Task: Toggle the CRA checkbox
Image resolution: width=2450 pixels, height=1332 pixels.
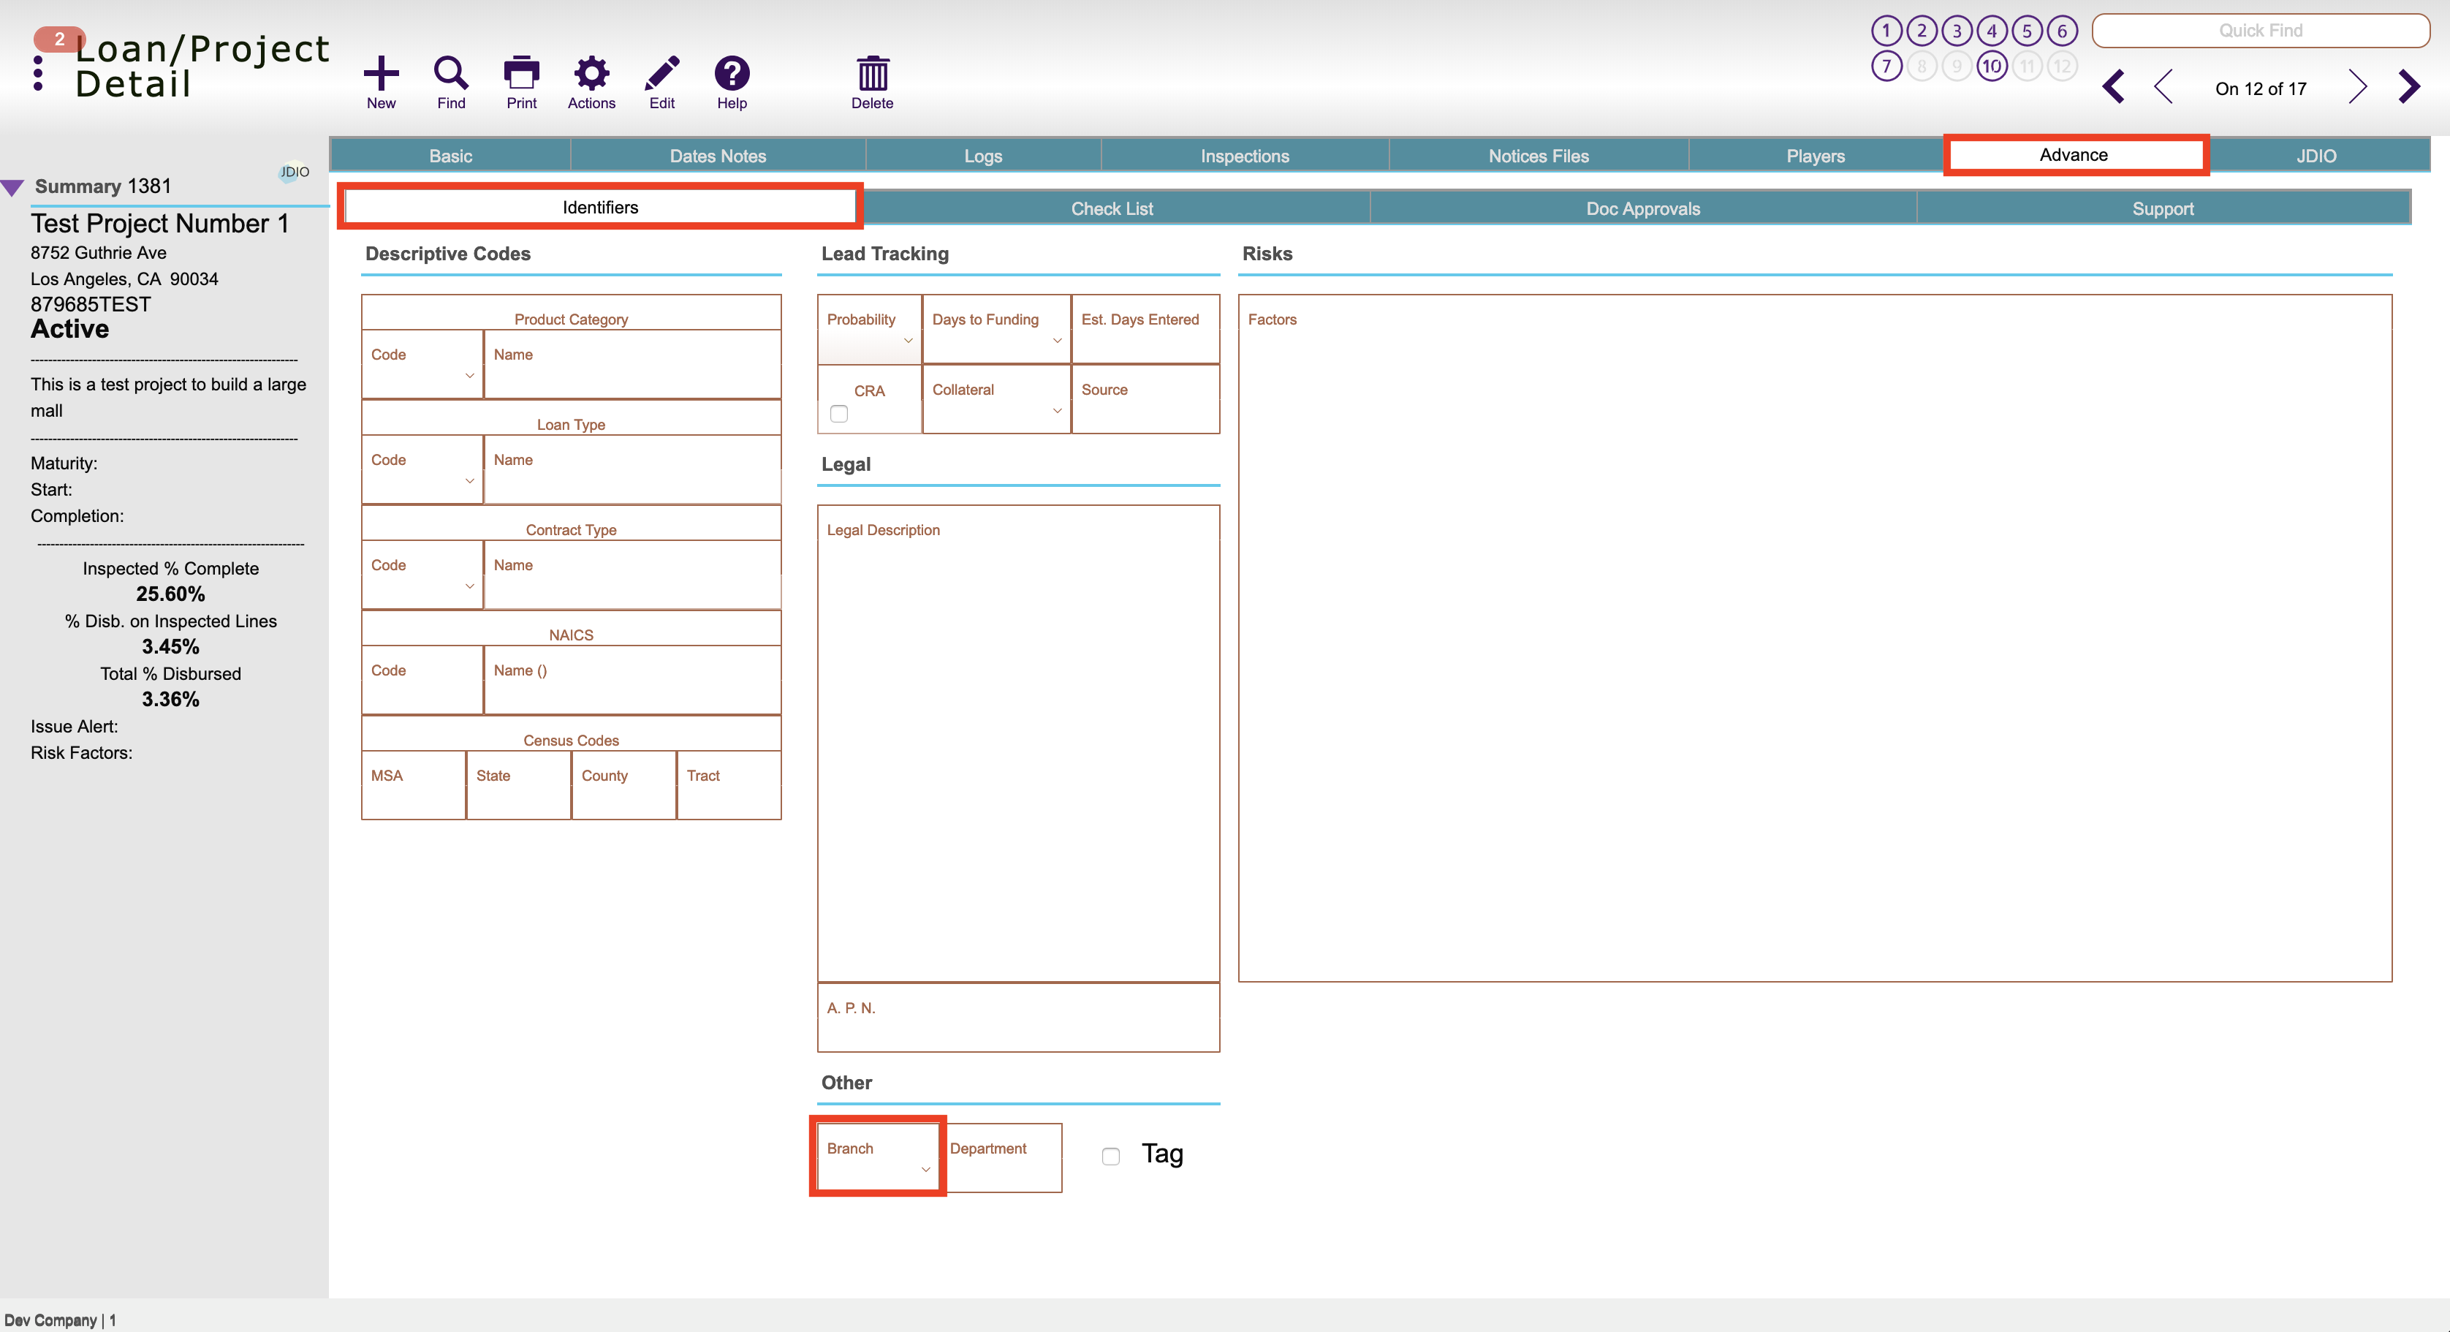Action: [839, 414]
